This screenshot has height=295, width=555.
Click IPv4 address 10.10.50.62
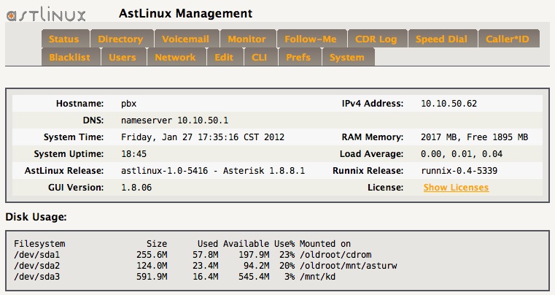tap(449, 104)
